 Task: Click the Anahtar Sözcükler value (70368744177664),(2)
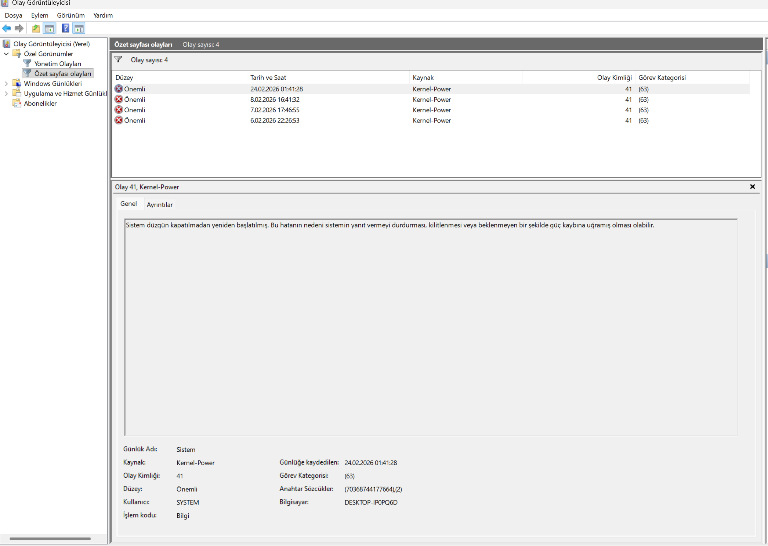pyautogui.click(x=373, y=489)
